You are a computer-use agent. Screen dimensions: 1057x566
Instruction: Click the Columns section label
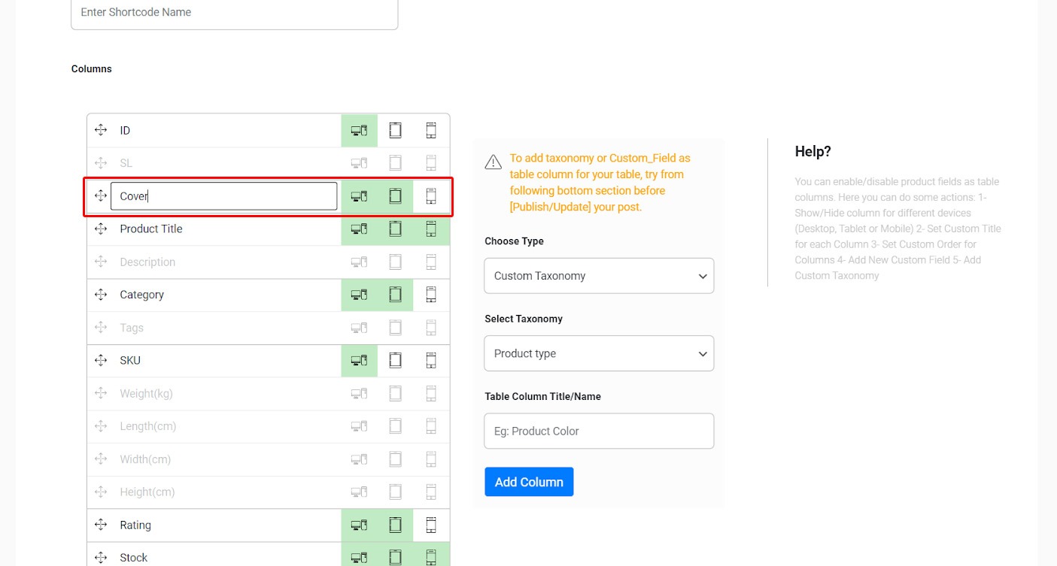click(x=92, y=68)
